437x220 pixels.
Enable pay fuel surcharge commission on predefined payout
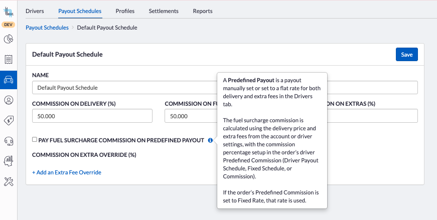coord(35,140)
